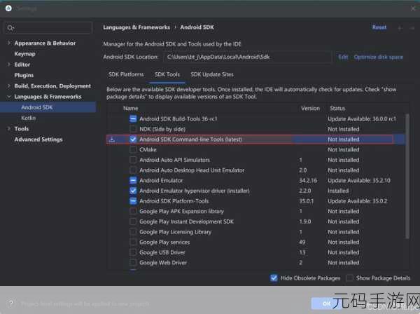Screen dimensions: 420x314
Task: Switch to SDK Update Sites tab
Action: [x=212, y=74]
